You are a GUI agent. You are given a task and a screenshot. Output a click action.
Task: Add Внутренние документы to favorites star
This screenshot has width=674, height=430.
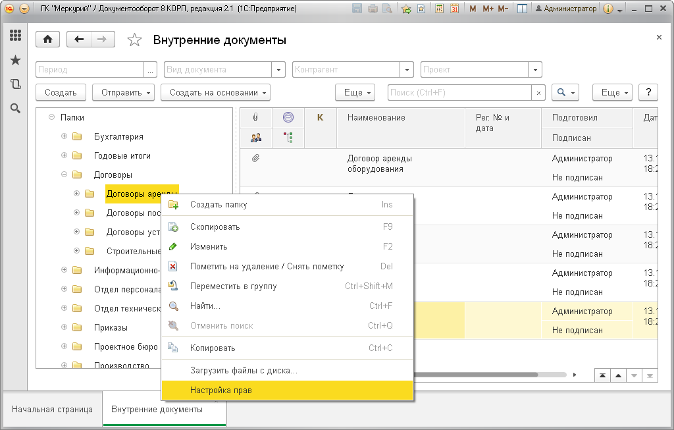(134, 40)
